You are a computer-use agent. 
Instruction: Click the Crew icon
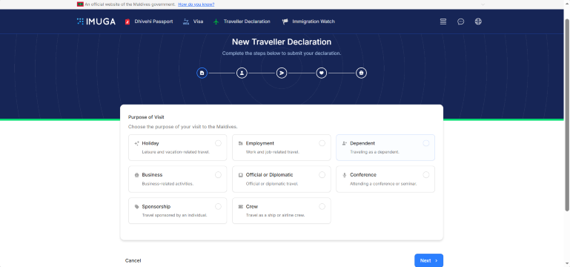click(x=240, y=207)
